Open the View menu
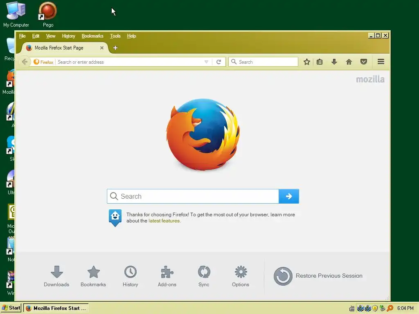419x314 pixels. point(50,36)
